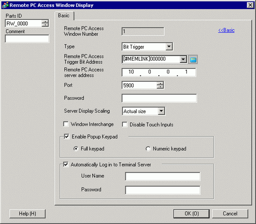The image size is (256, 224).
Task: Uncheck Enable Popup Keypad
Action: coord(67,136)
